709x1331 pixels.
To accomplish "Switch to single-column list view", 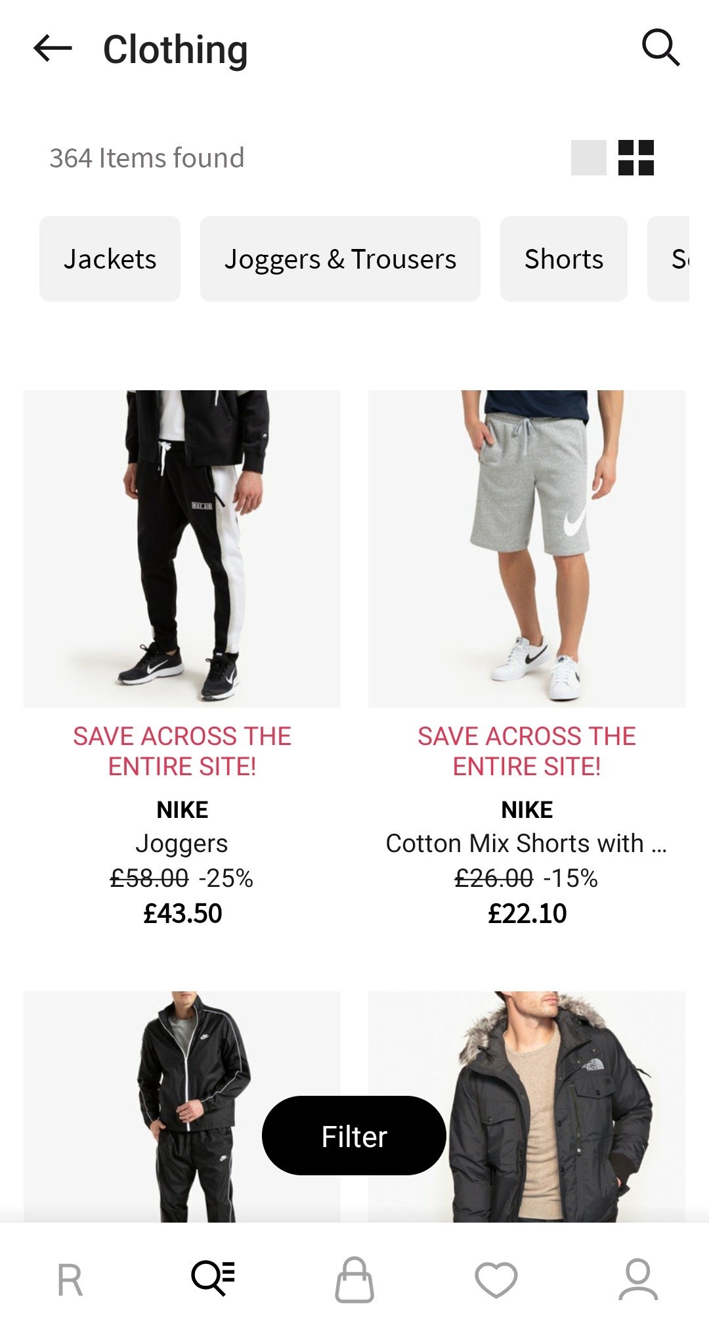I will click(588, 158).
